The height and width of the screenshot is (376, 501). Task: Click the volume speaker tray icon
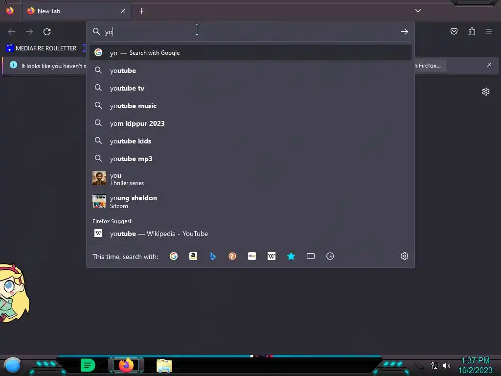(x=446, y=365)
